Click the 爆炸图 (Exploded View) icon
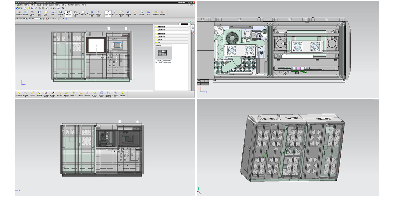 pos(81,93)
